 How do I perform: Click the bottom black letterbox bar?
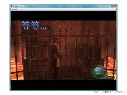pos(63,85)
